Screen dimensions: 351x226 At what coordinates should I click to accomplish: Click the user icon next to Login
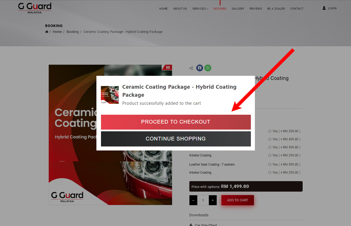[324, 8]
